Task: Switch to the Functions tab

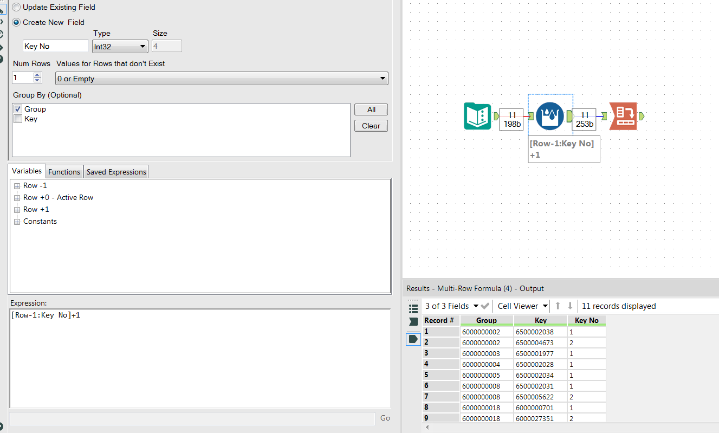Action: click(64, 171)
